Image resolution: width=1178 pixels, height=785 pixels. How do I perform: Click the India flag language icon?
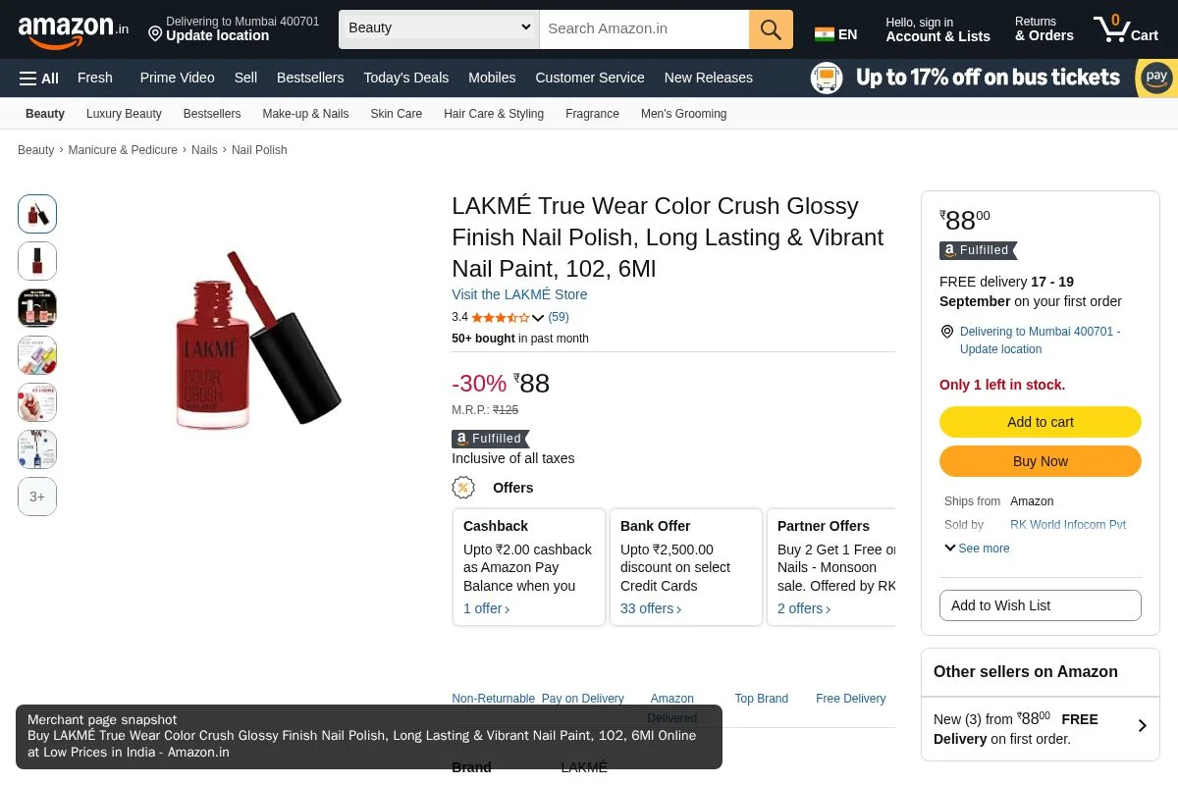[825, 34]
